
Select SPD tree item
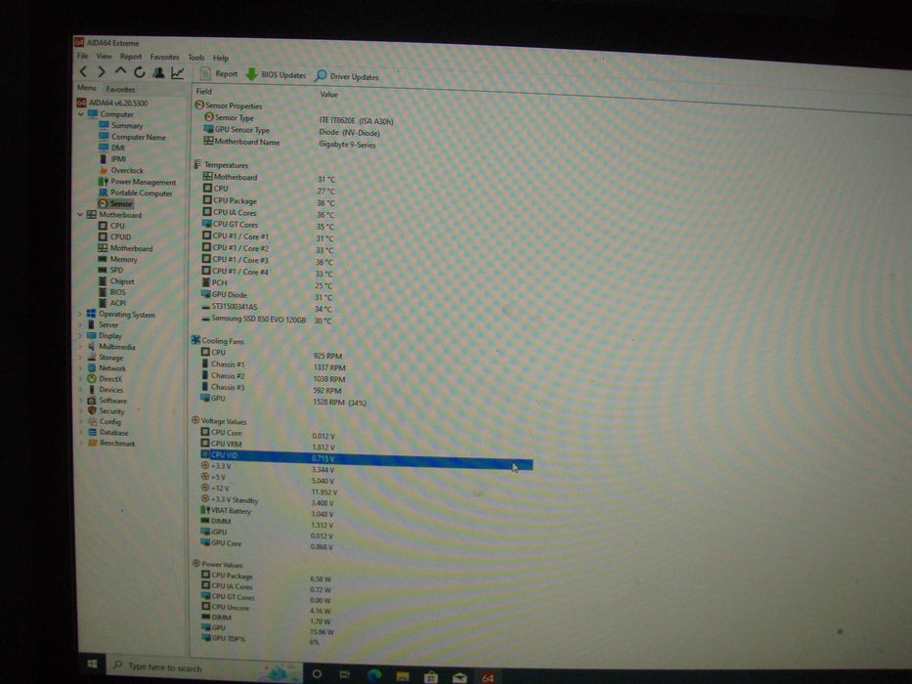(110, 270)
